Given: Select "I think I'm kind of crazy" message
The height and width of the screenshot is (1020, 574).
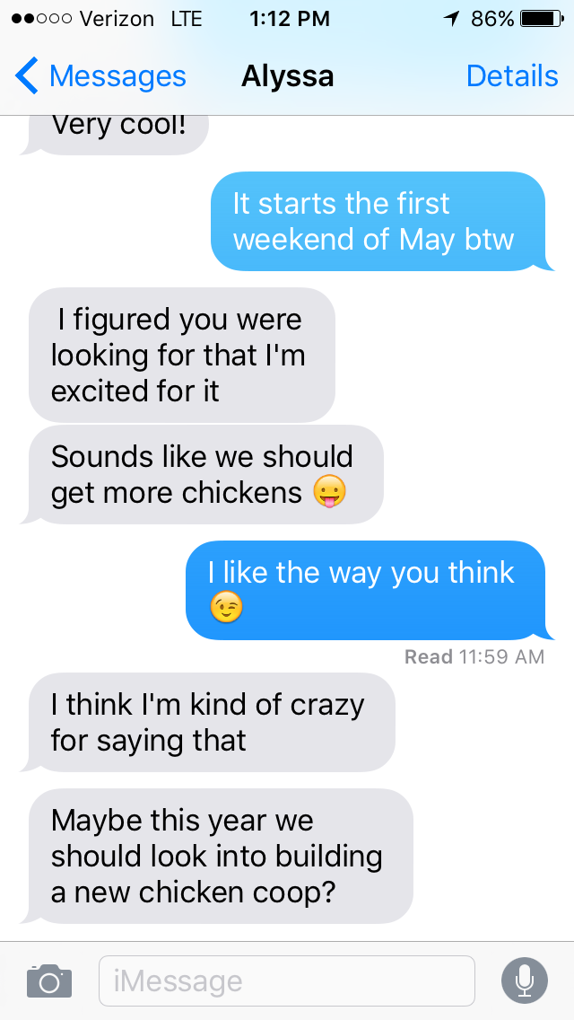Looking at the screenshot, I should (x=207, y=722).
